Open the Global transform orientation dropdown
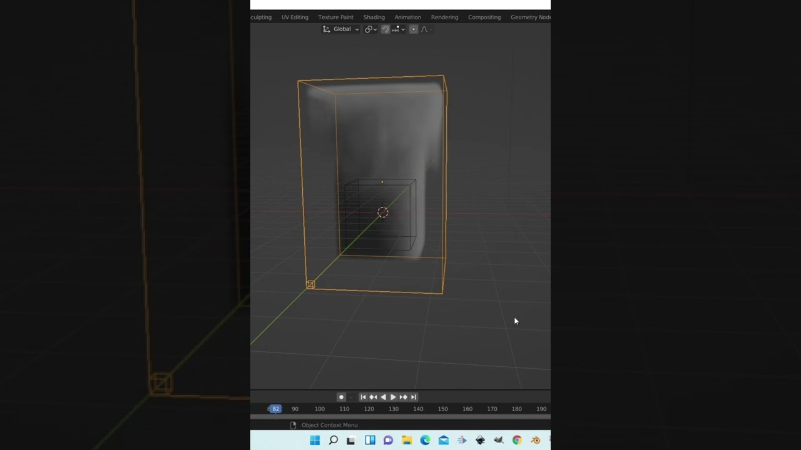 pyautogui.click(x=341, y=29)
